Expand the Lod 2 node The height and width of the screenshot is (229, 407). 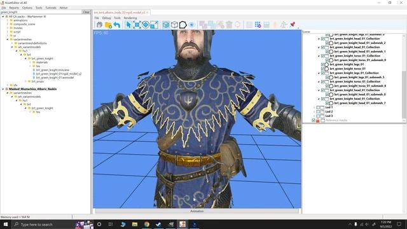tap(314, 112)
